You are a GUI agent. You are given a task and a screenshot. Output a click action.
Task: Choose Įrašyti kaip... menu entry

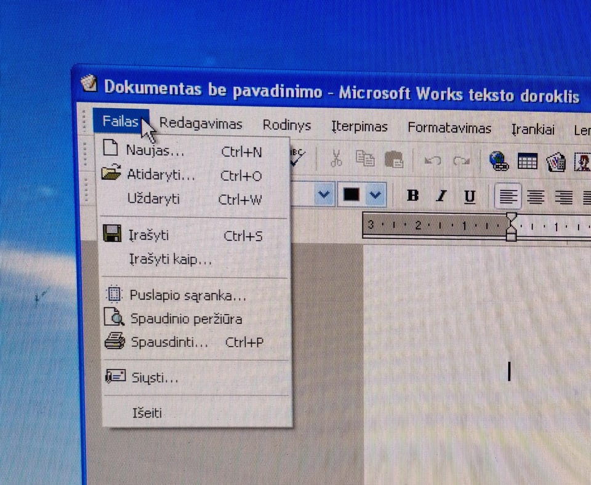(x=195, y=259)
